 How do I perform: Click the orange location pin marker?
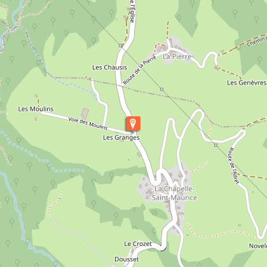coord(133,123)
